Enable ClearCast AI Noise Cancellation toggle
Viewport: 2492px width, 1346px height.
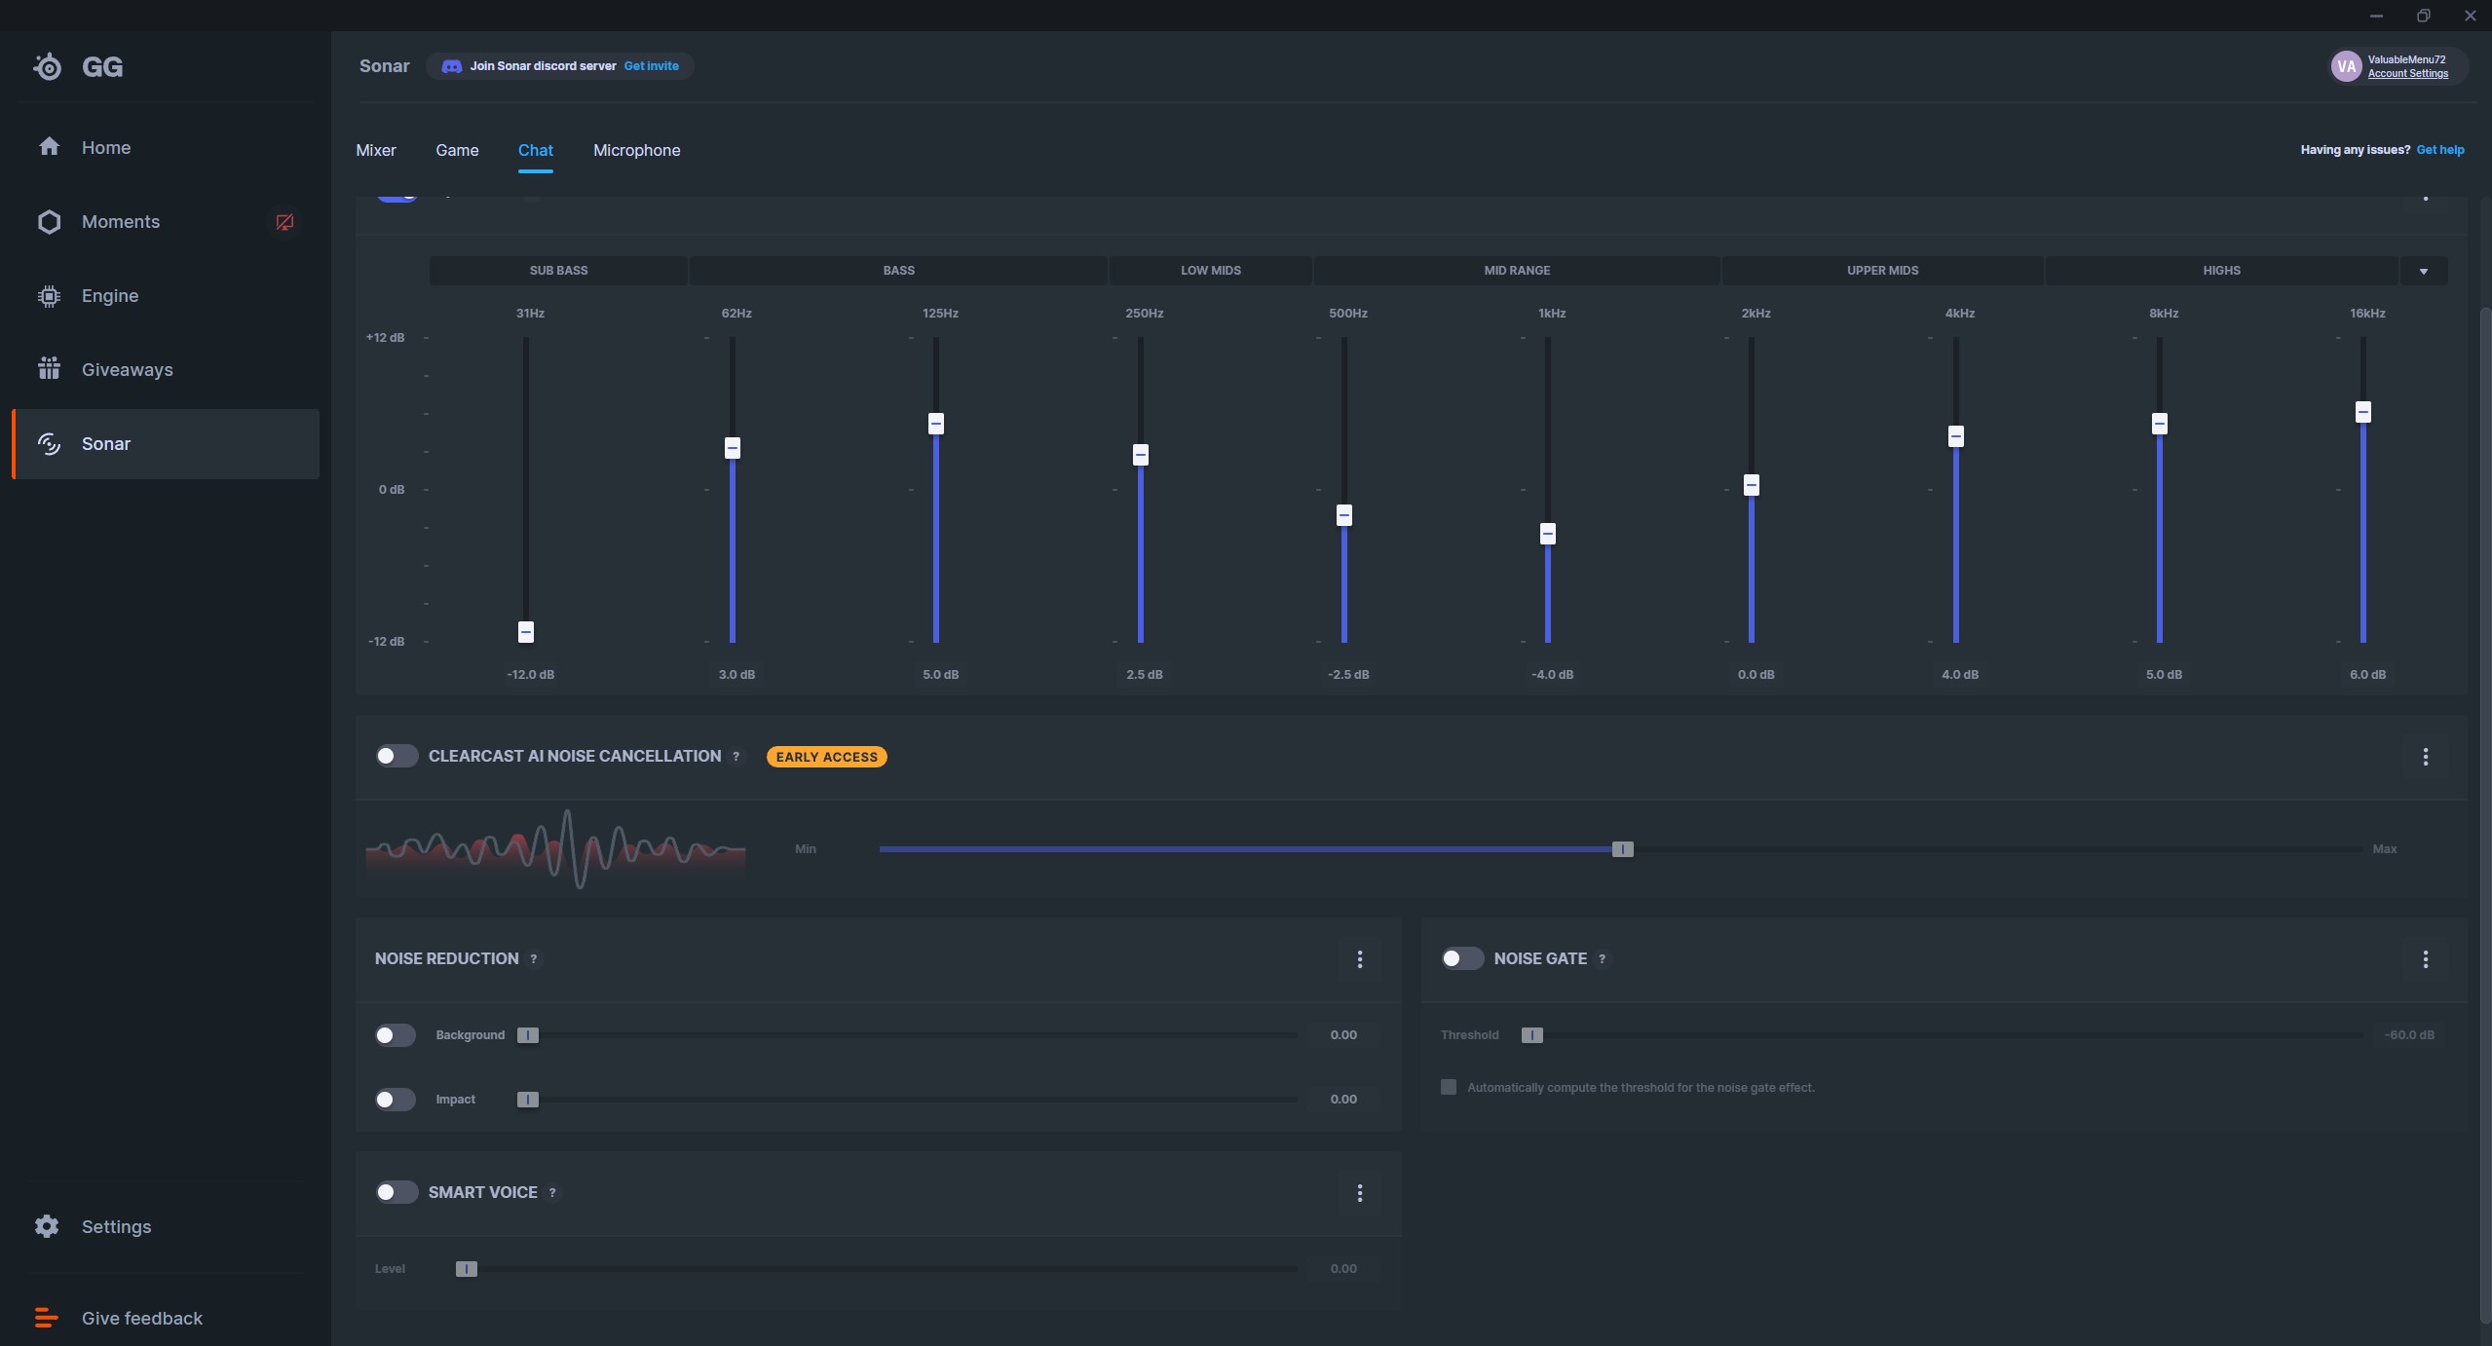tap(396, 756)
